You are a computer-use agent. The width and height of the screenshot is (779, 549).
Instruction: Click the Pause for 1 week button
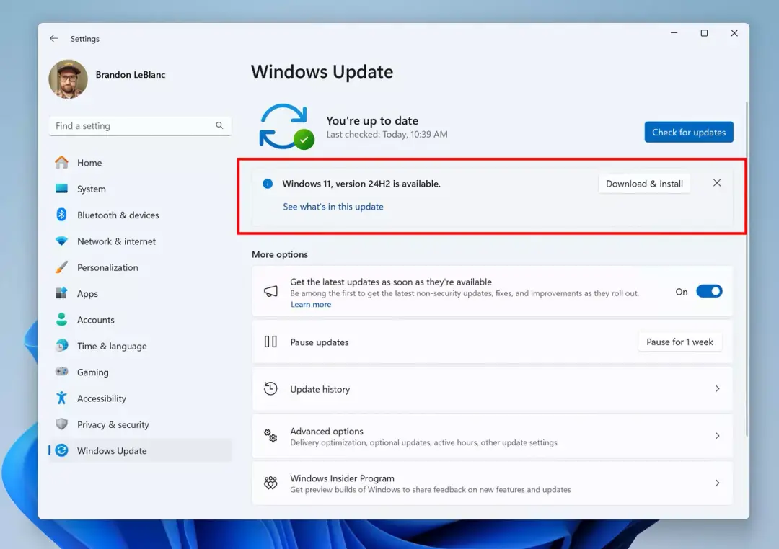679,342
